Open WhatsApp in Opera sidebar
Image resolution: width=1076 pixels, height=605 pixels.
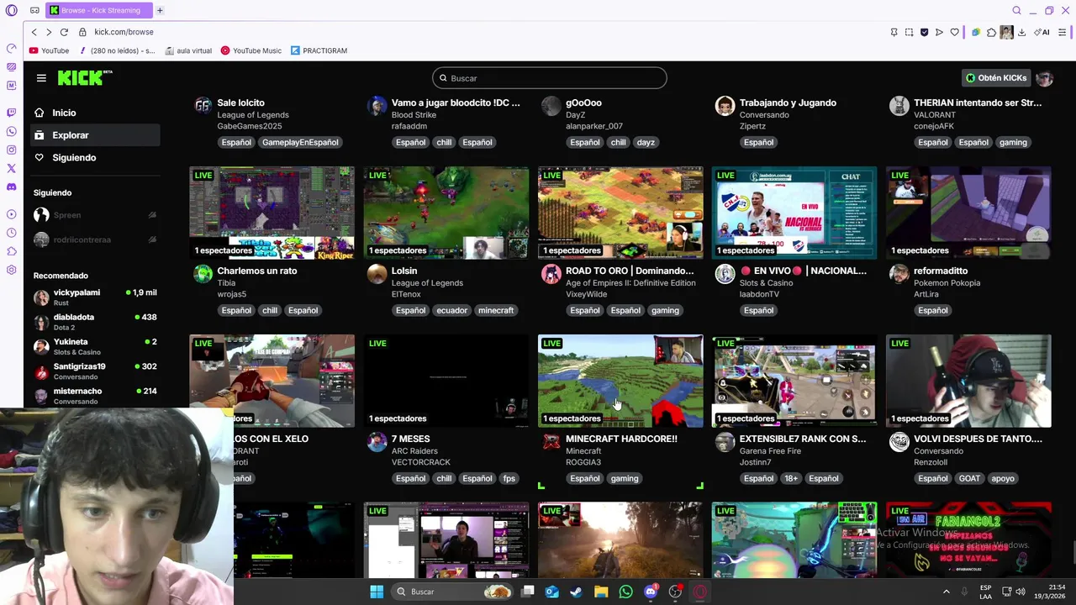11,131
